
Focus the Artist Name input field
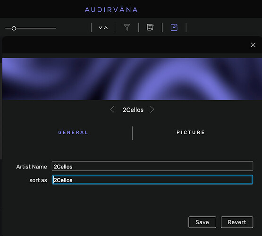click(x=152, y=166)
